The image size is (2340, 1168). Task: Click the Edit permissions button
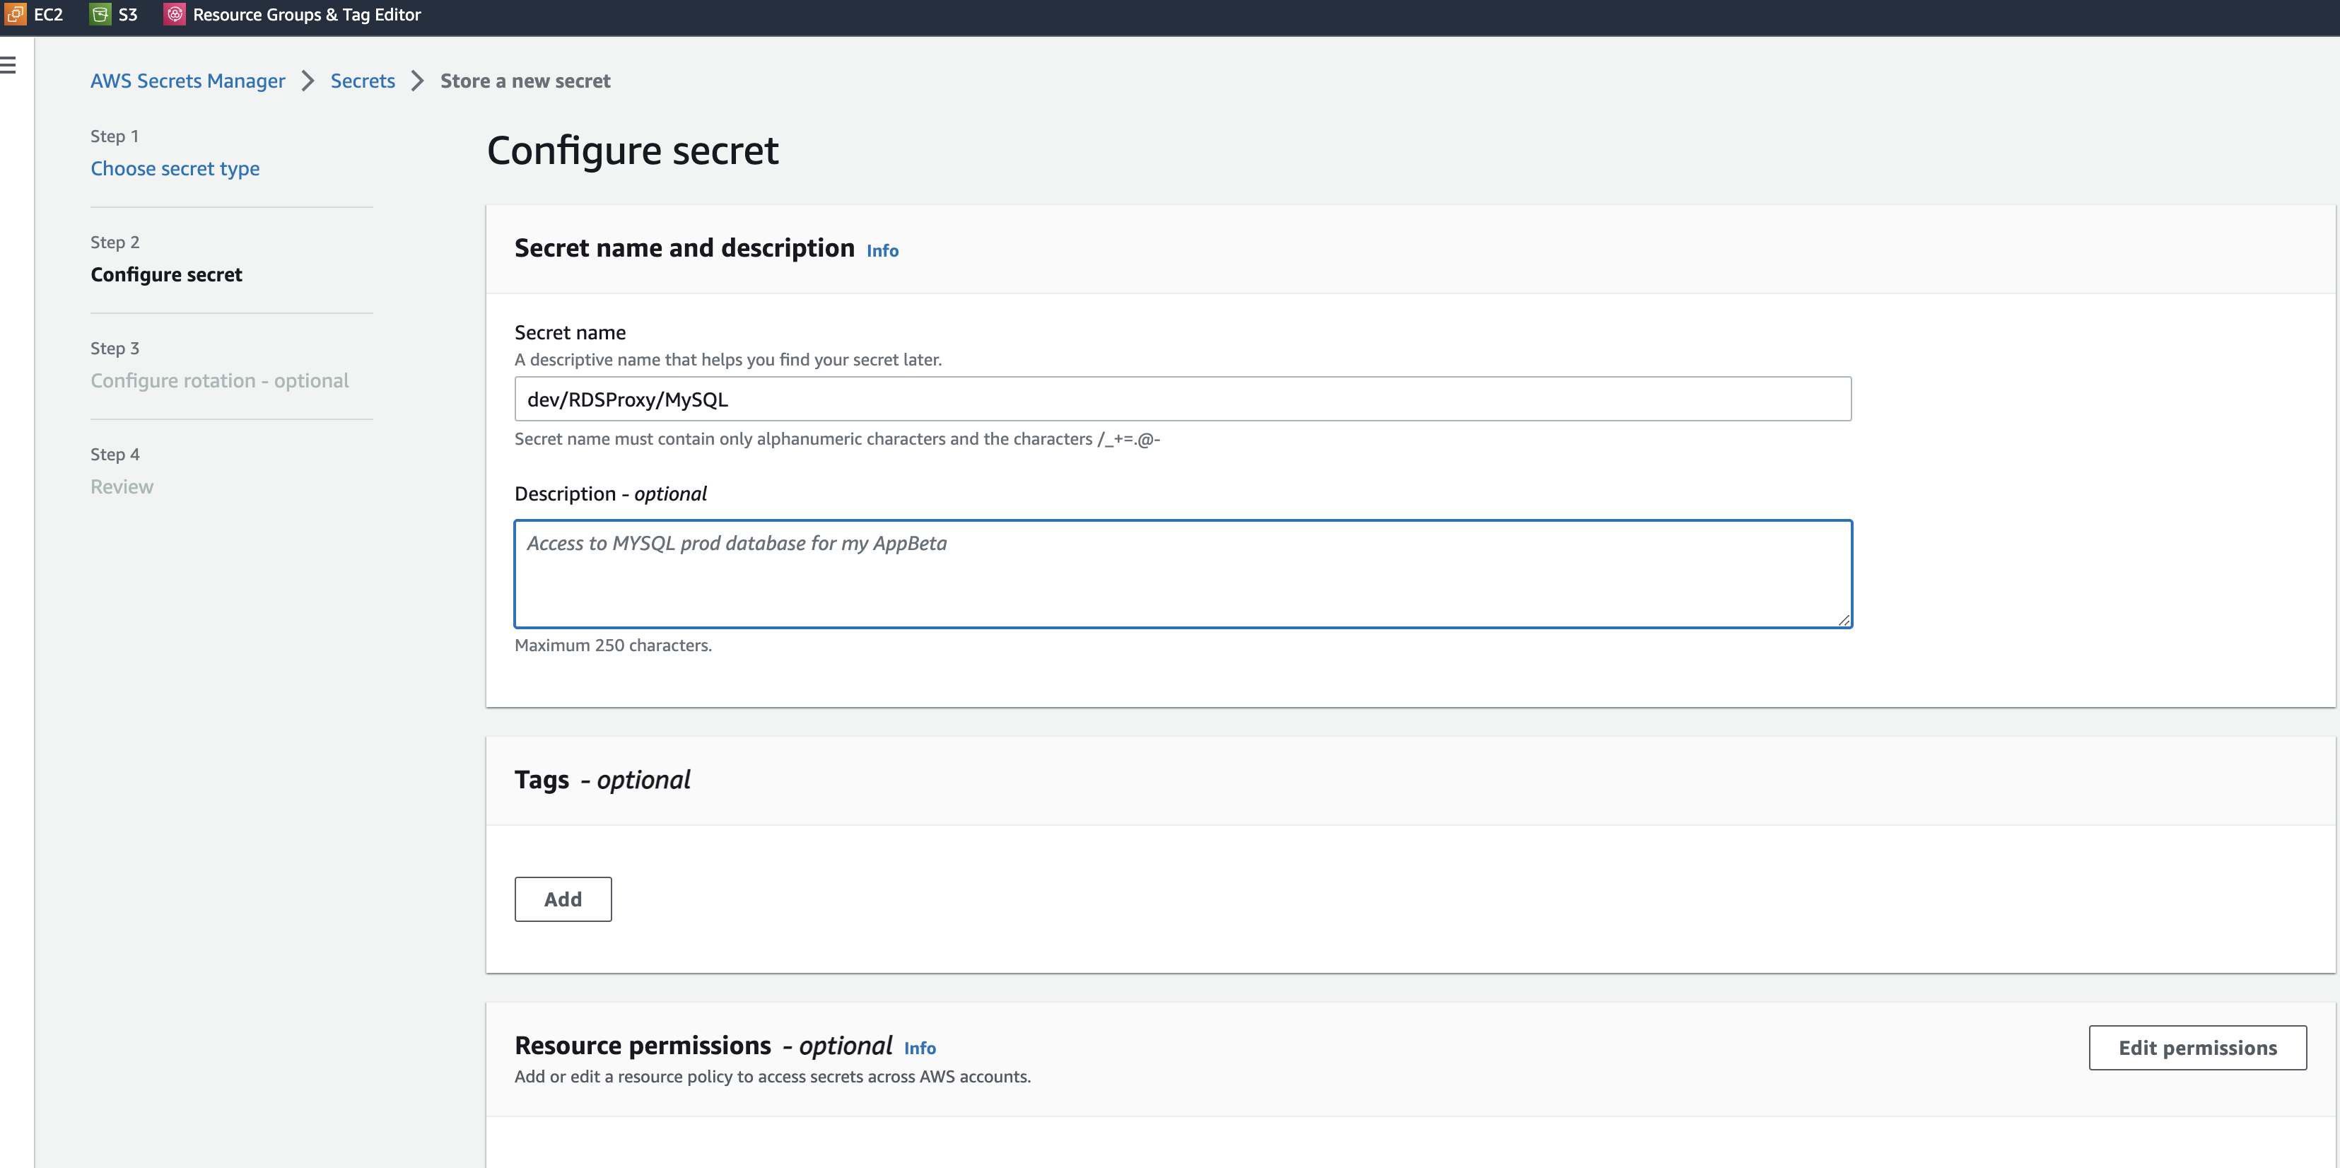coord(2196,1047)
